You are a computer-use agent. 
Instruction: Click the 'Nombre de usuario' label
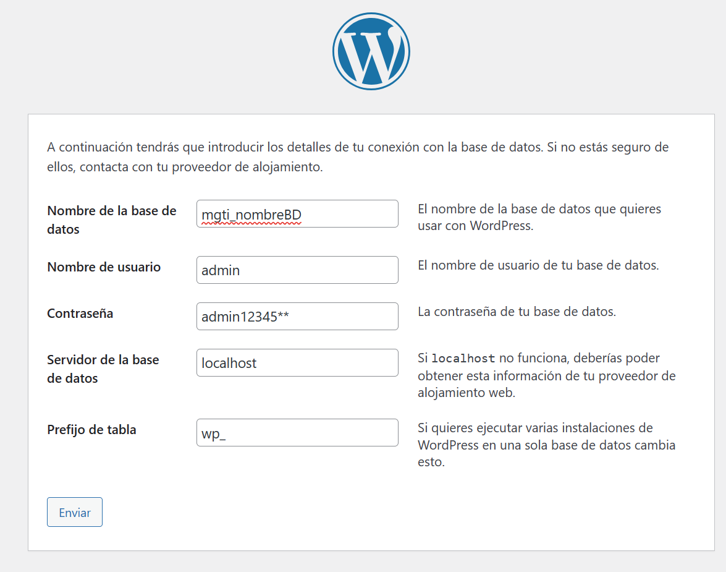click(x=104, y=267)
